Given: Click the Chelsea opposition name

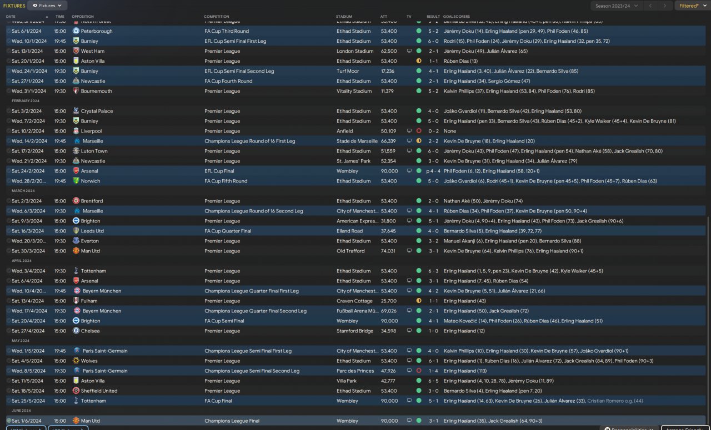Looking at the screenshot, I should click(x=91, y=331).
